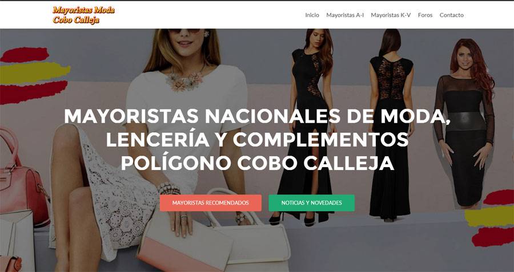
Task: Click the Mayoristas Recomendados red button
Action: coord(210,203)
